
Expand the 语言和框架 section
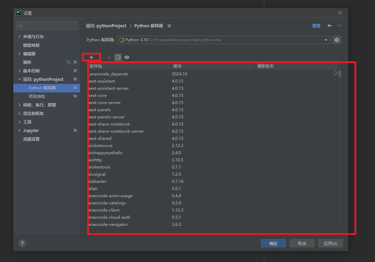tap(19, 113)
